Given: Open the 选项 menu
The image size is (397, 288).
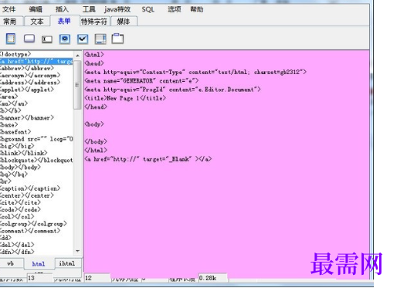Looking at the screenshot, I should coord(175,9).
